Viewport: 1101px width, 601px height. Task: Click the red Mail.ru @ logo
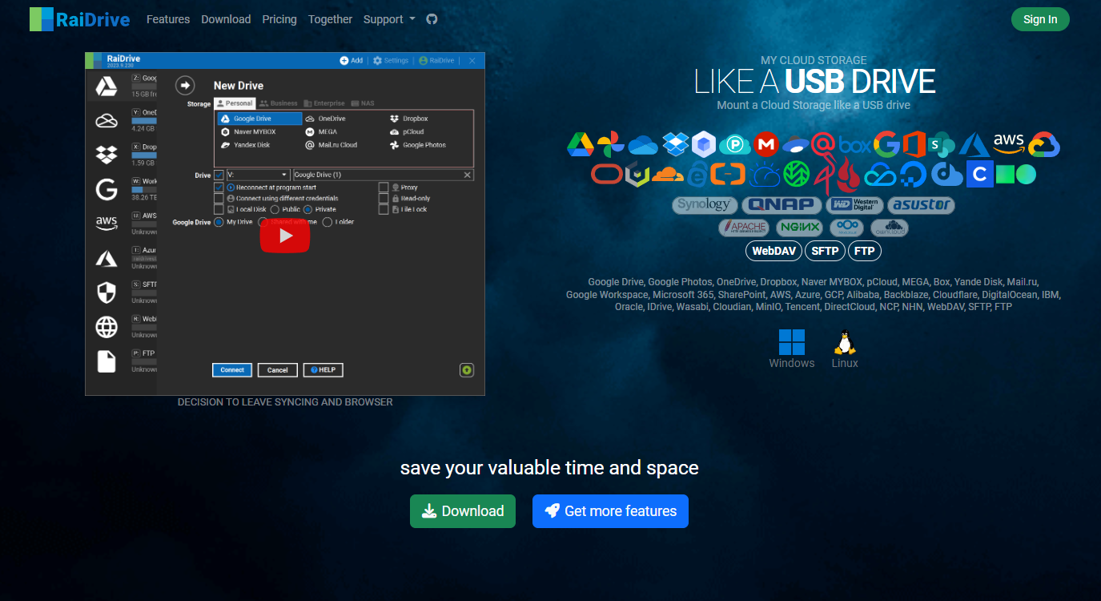click(823, 144)
